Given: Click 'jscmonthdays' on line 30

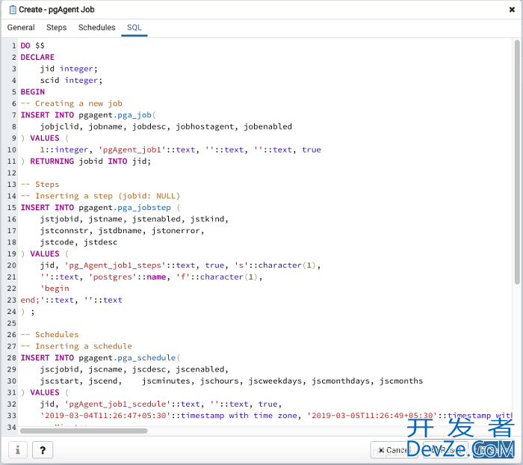Looking at the screenshot, I should point(341,381).
